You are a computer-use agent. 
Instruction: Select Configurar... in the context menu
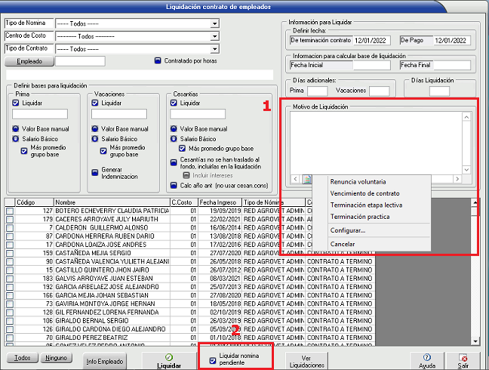point(348,231)
